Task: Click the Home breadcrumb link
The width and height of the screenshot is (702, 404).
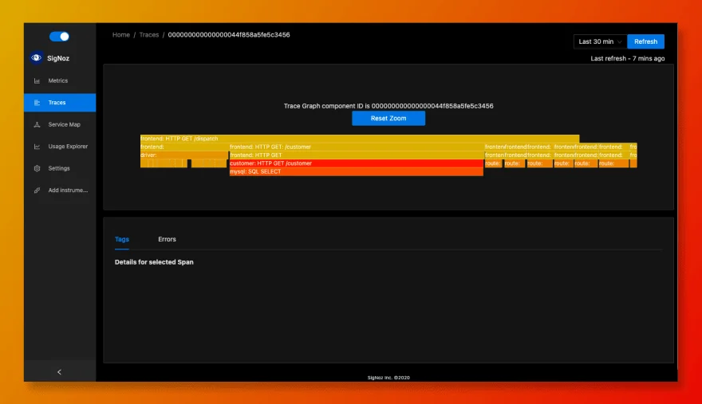Action: [x=121, y=35]
